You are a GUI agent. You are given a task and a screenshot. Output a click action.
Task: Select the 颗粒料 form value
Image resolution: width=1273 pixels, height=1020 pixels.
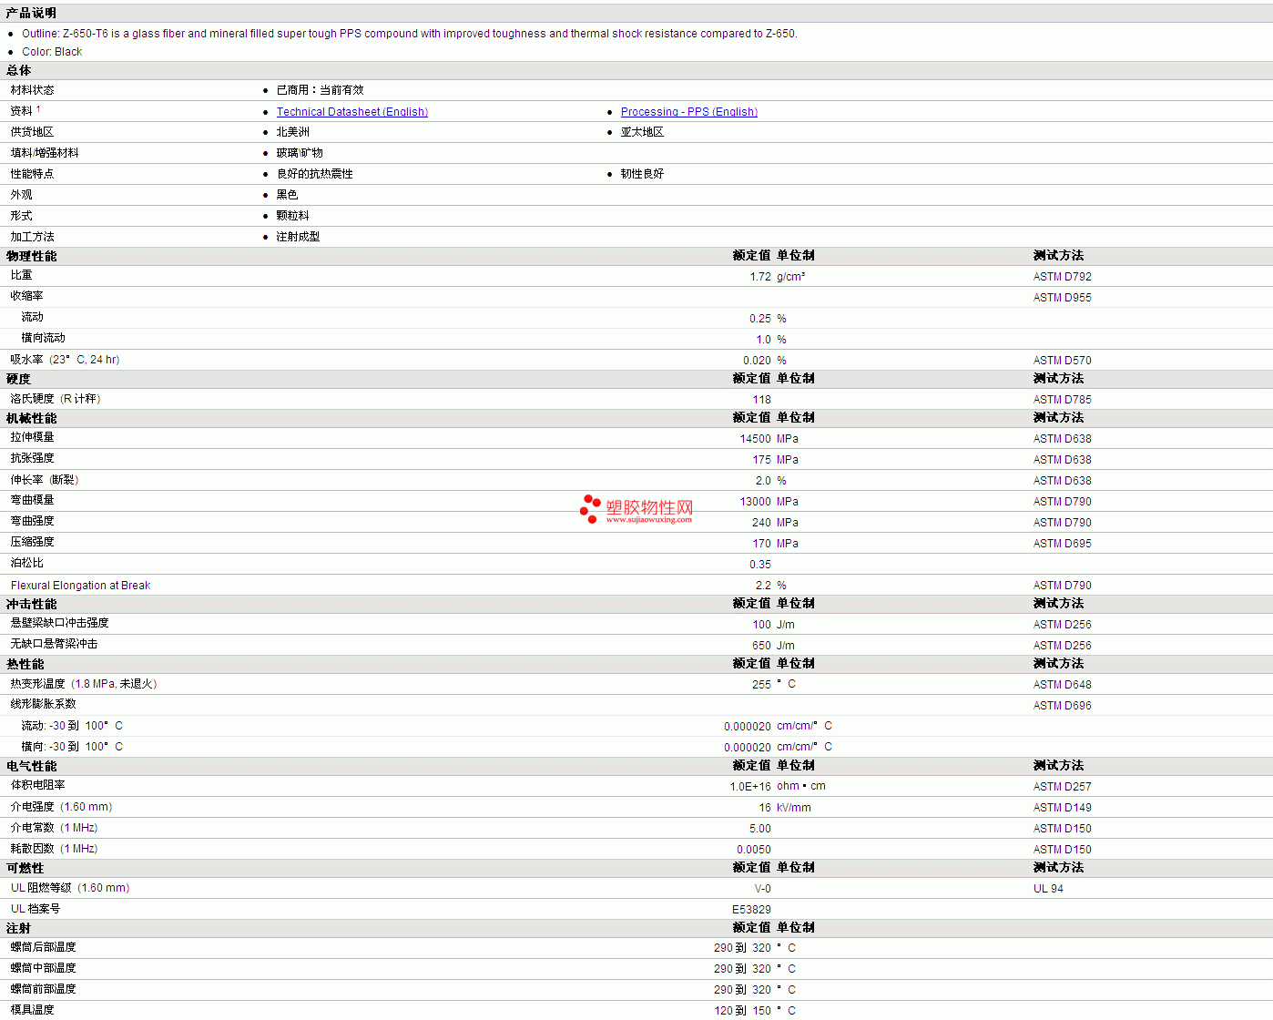(x=293, y=216)
